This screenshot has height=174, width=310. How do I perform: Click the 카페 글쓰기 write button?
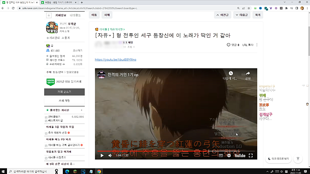pyautogui.click(x=64, y=92)
